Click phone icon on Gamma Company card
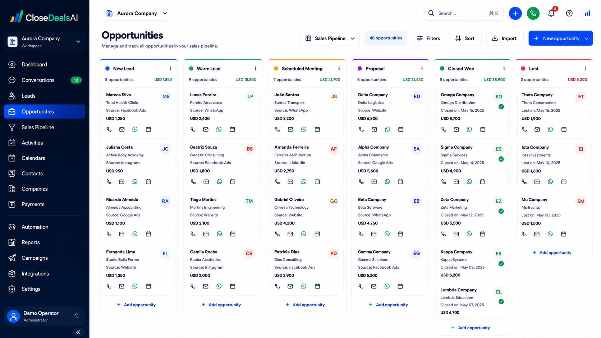 [361, 286]
